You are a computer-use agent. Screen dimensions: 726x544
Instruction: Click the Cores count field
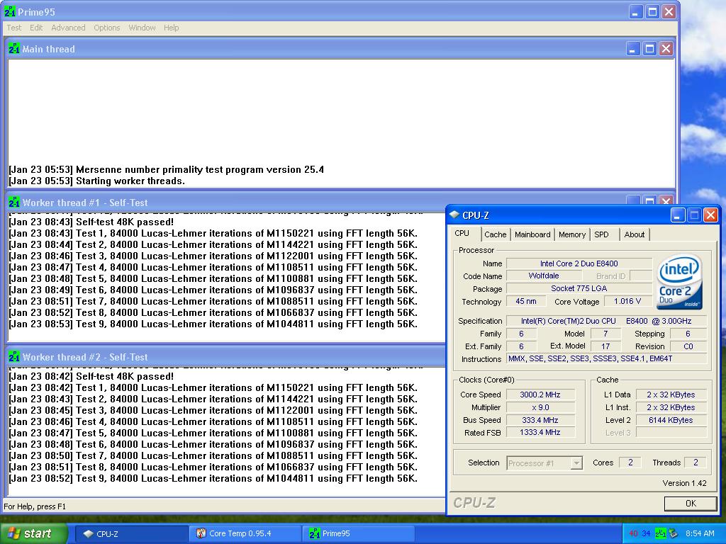(630, 462)
